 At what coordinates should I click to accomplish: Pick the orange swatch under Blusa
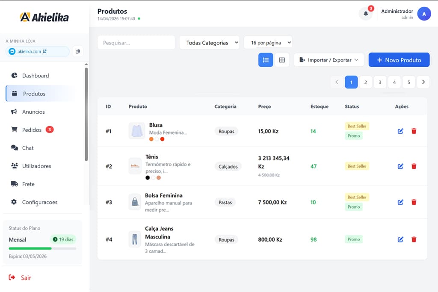tap(151, 139)
